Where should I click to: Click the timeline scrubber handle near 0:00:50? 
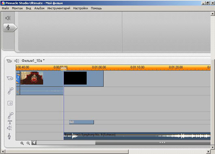(64, 69)
